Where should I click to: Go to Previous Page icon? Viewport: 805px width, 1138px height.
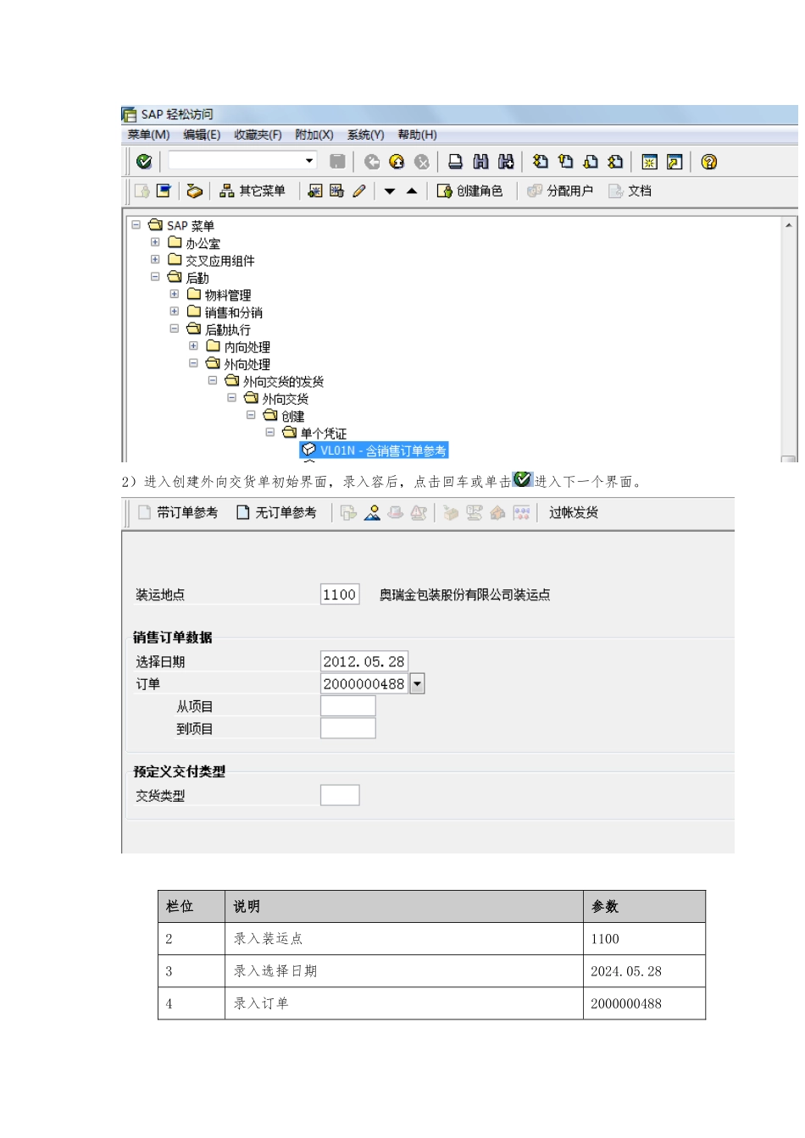[566, 161]
